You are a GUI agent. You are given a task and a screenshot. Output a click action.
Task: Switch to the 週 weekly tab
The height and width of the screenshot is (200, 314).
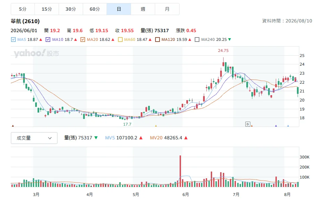click(143, 9)
